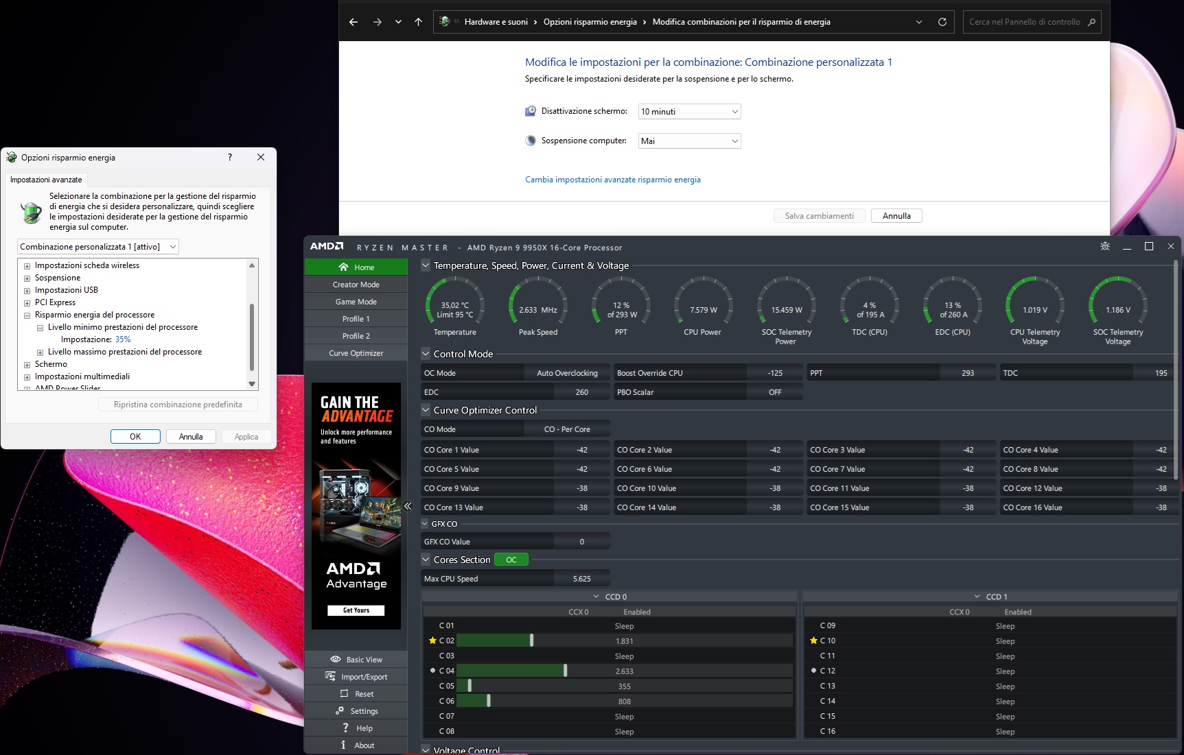This screenshot has width=1184, height=755.
Task: Adjust the C 02 core speed slider
Action: click(x=532, y=640)
